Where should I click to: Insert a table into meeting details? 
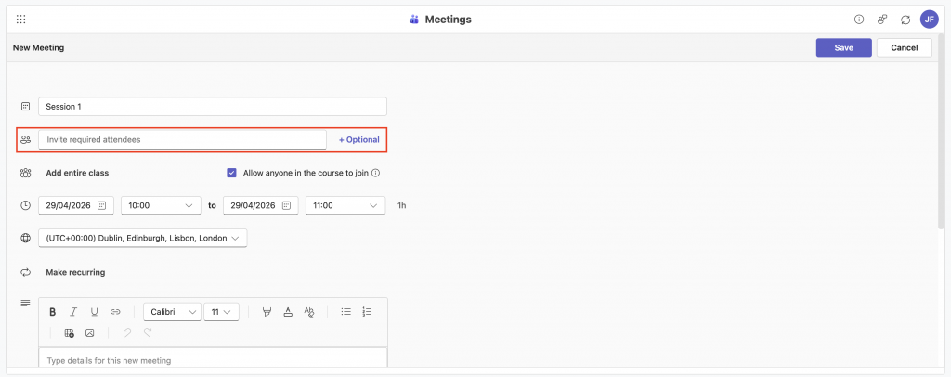[x=69, y=332]
